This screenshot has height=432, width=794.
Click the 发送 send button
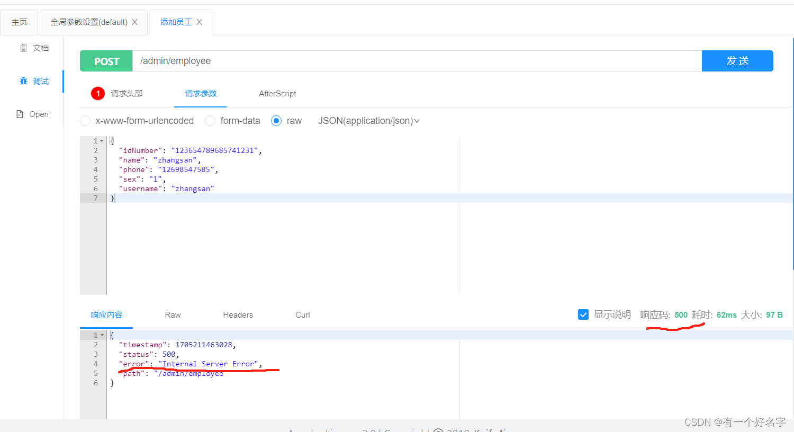737,61
